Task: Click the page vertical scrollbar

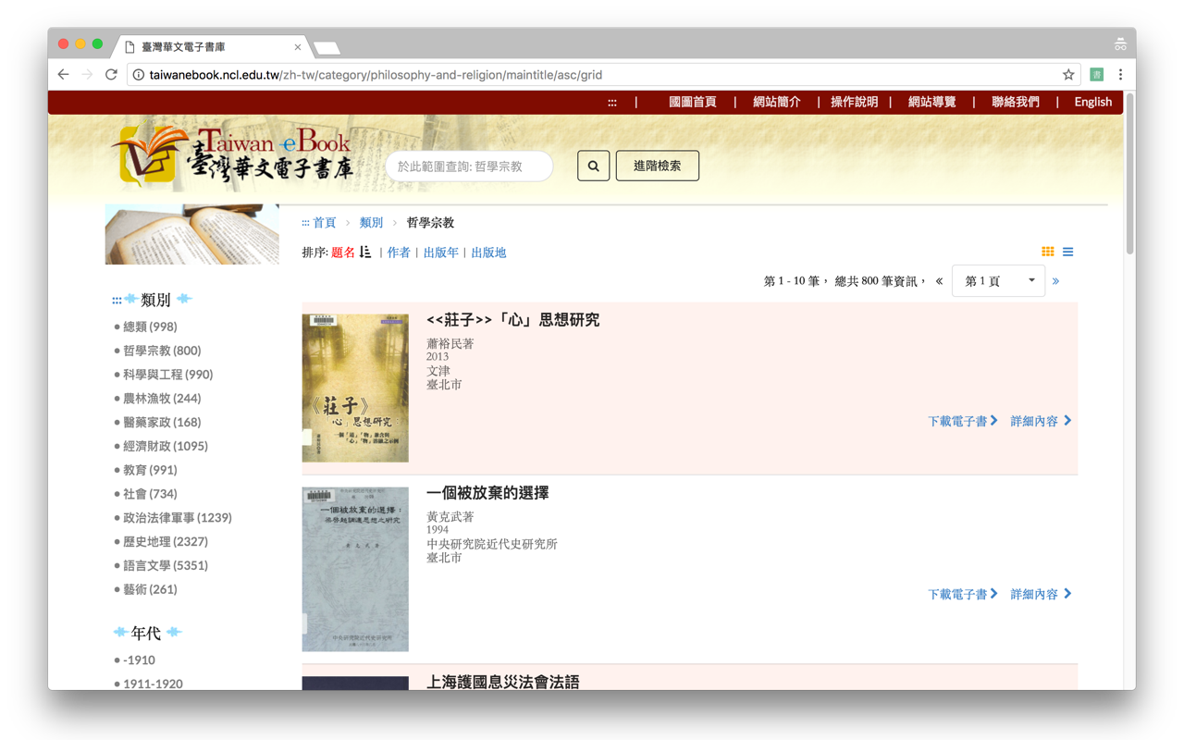Action: (x=1129, y=174)
